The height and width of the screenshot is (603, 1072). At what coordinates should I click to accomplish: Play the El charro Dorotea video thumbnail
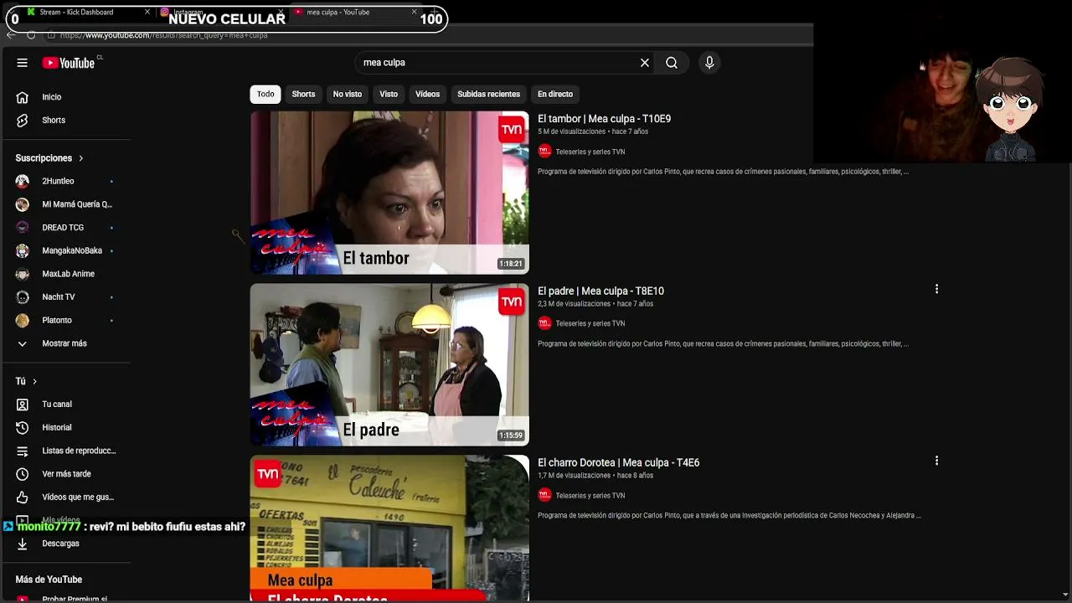389,528
